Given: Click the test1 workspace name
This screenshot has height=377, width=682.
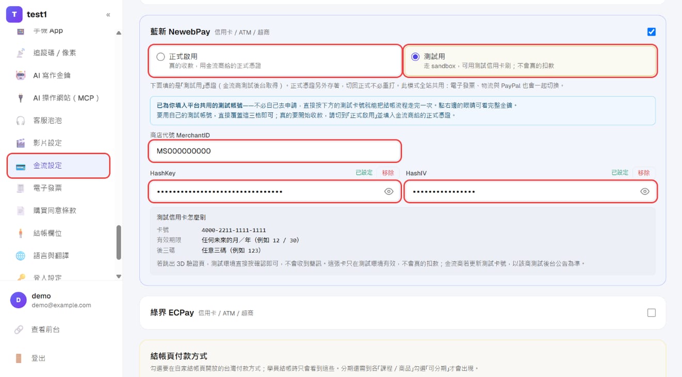Looking at the screenshot, I should (37, 14).
